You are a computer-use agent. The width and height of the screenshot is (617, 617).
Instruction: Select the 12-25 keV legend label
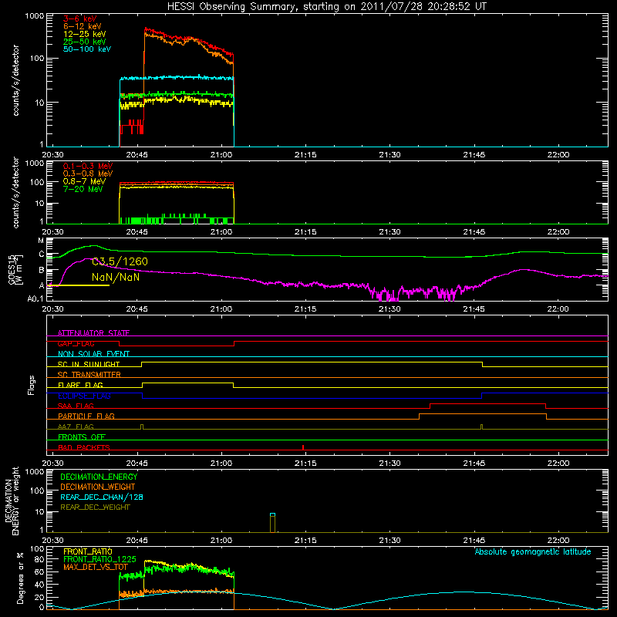pyautogui.click(x=84, y=34)
